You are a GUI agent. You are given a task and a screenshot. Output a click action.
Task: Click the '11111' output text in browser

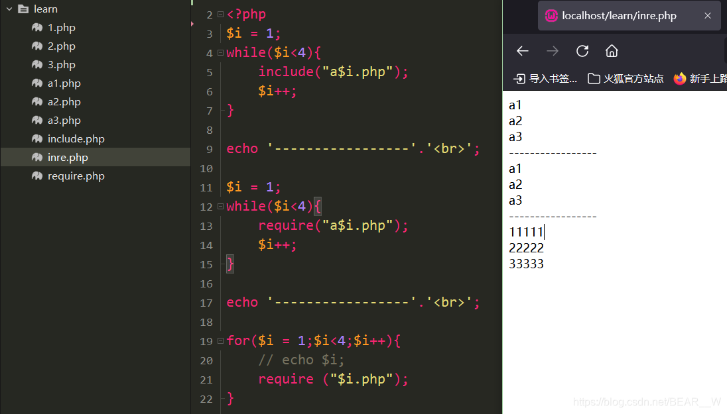pos(526,232)
